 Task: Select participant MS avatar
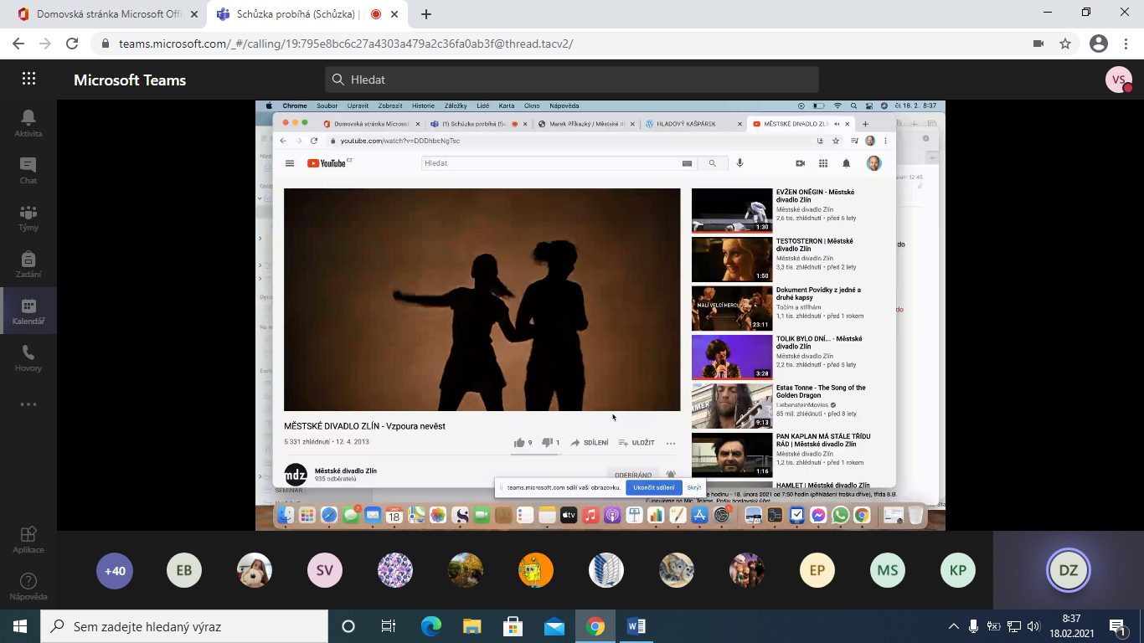click(888, 571)
